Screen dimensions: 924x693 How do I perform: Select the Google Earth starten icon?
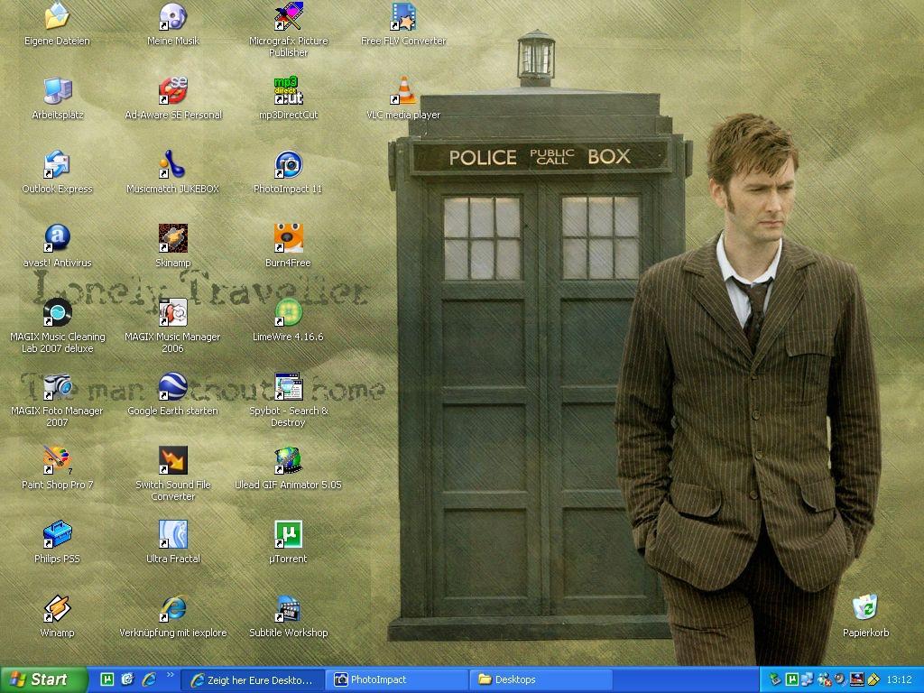[172, 386]
